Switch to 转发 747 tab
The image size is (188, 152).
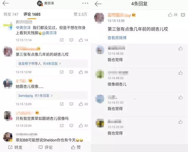tap(11, 14)
